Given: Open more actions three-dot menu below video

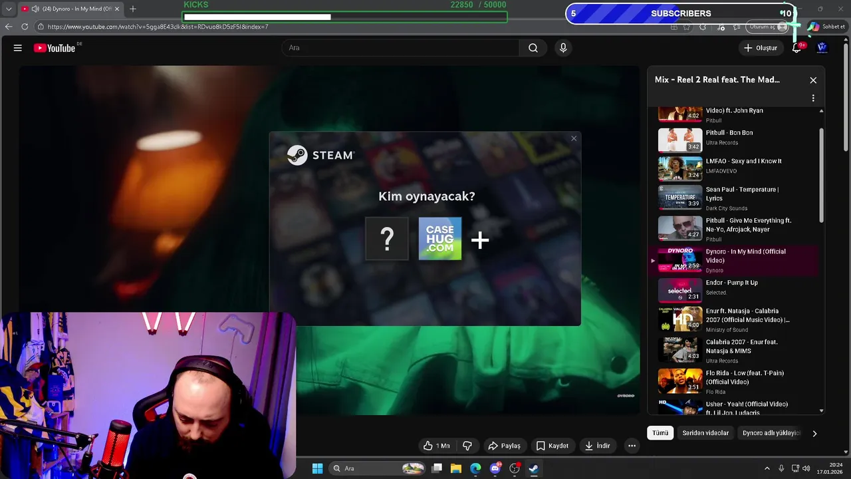Looking at the screenshot, I should 632,446.
